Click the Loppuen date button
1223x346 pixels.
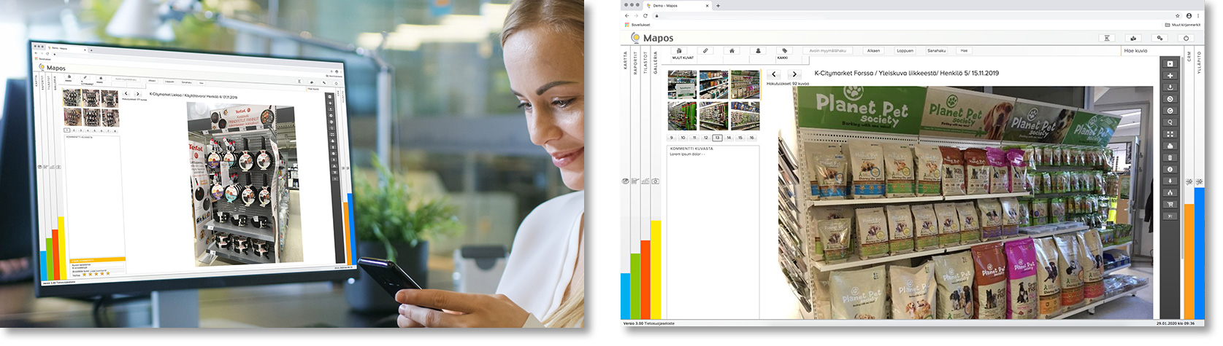[x=905, y=51]
